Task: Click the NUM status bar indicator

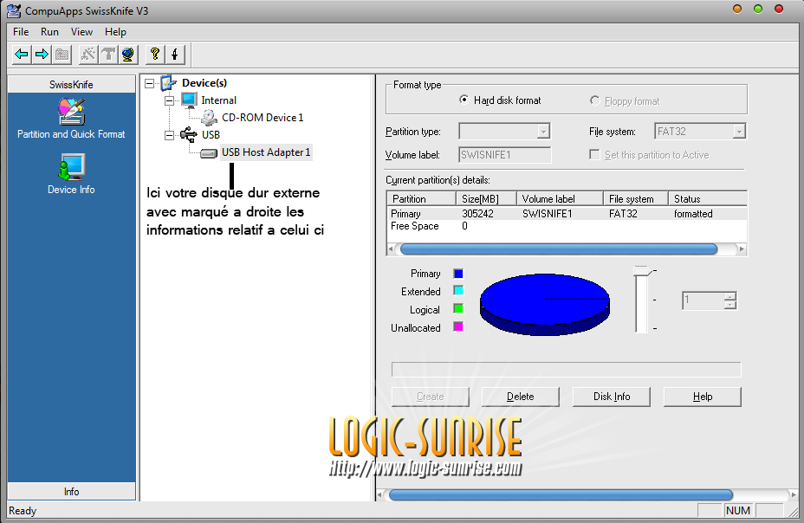Action: click(738, 510)
